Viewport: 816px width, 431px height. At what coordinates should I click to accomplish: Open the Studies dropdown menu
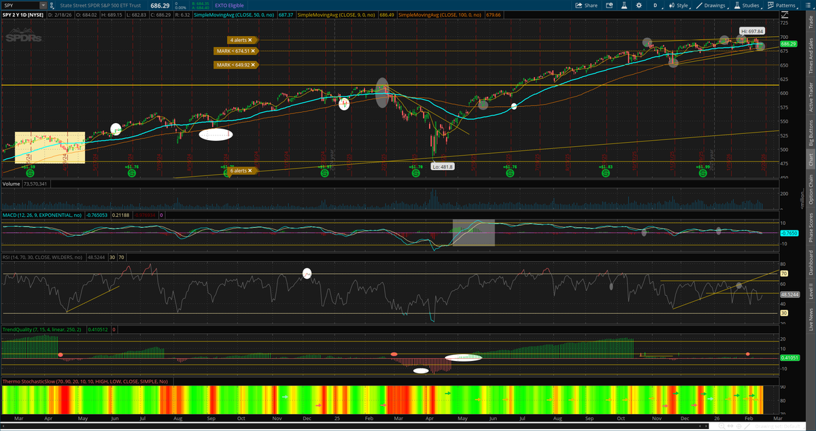748,5
